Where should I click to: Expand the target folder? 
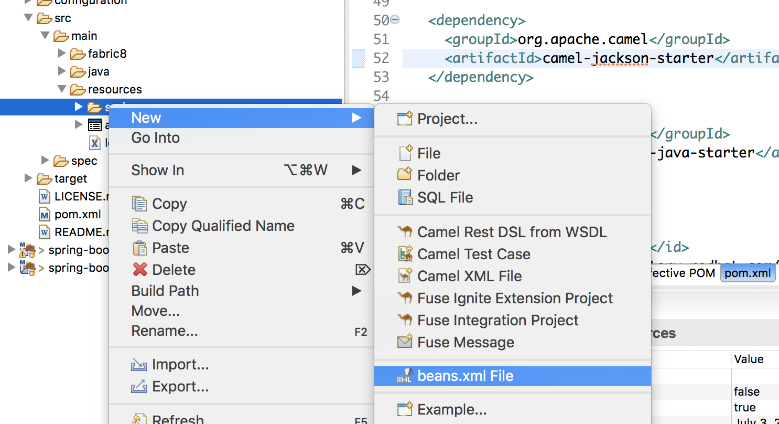(28, 178)
